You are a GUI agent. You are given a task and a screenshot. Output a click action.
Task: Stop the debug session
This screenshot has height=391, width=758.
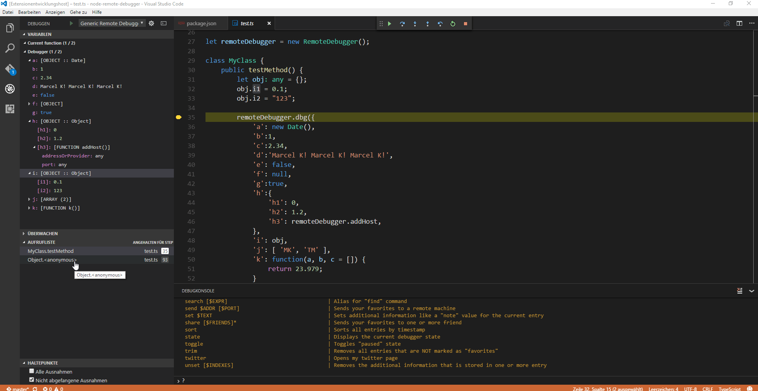(x=466, y=24)
